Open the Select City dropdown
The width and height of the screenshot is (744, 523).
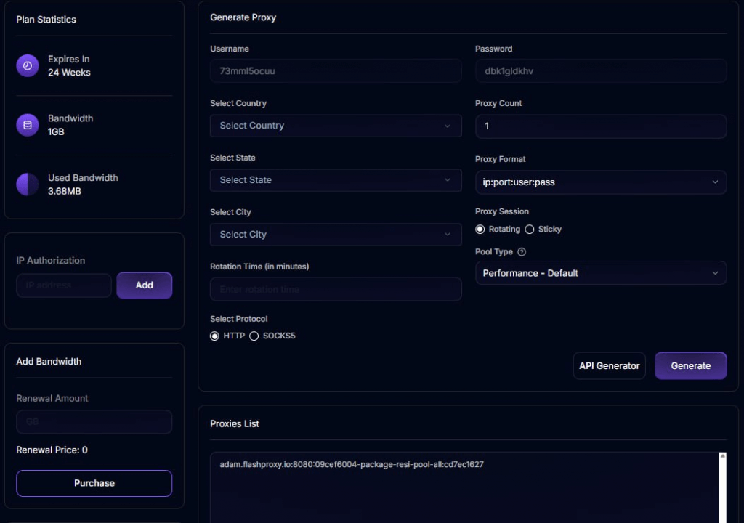(336, 235)
